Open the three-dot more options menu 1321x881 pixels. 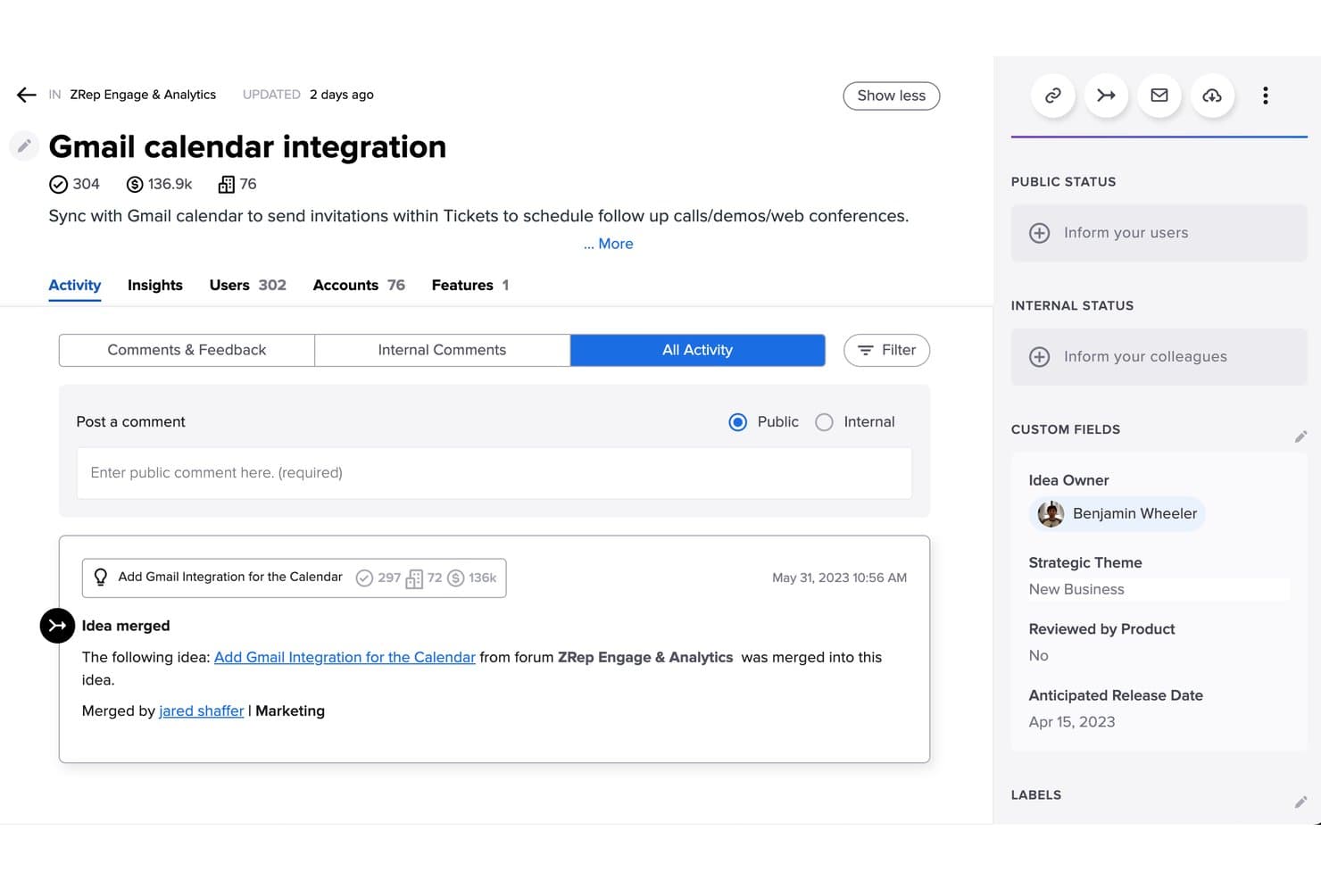[1265, 96]
